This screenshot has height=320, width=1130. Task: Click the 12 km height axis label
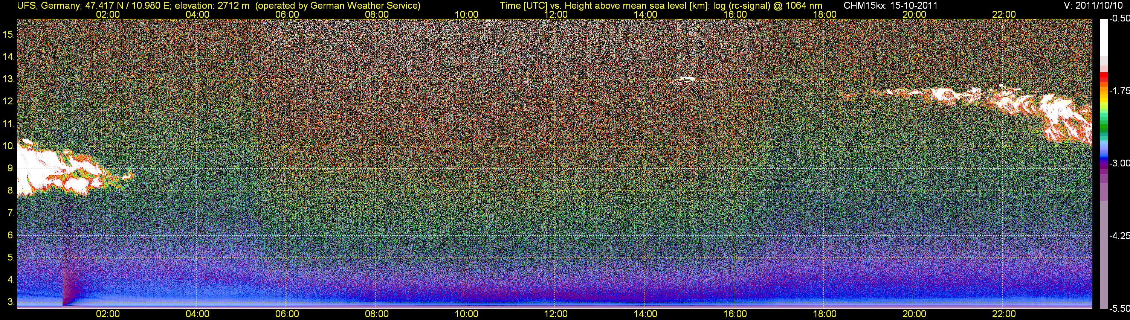pos(9,101)
